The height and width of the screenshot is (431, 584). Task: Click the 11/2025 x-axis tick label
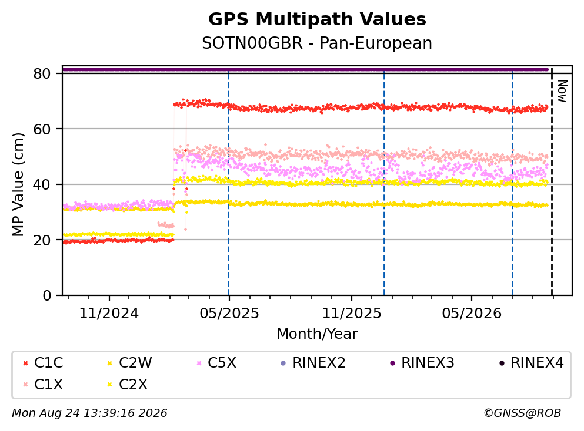(x=352, y=314)
